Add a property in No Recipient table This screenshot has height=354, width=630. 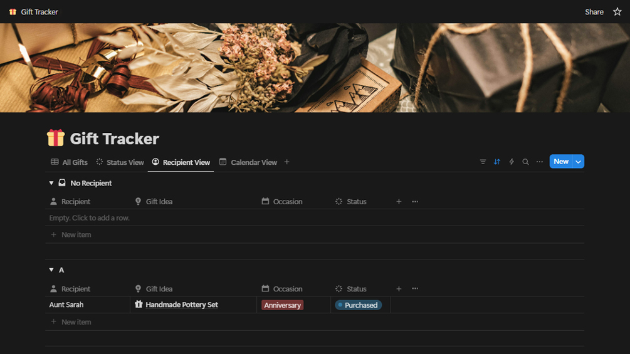[x=399, y=202]
